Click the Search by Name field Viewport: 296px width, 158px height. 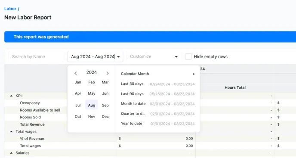(x=36, y=56)
